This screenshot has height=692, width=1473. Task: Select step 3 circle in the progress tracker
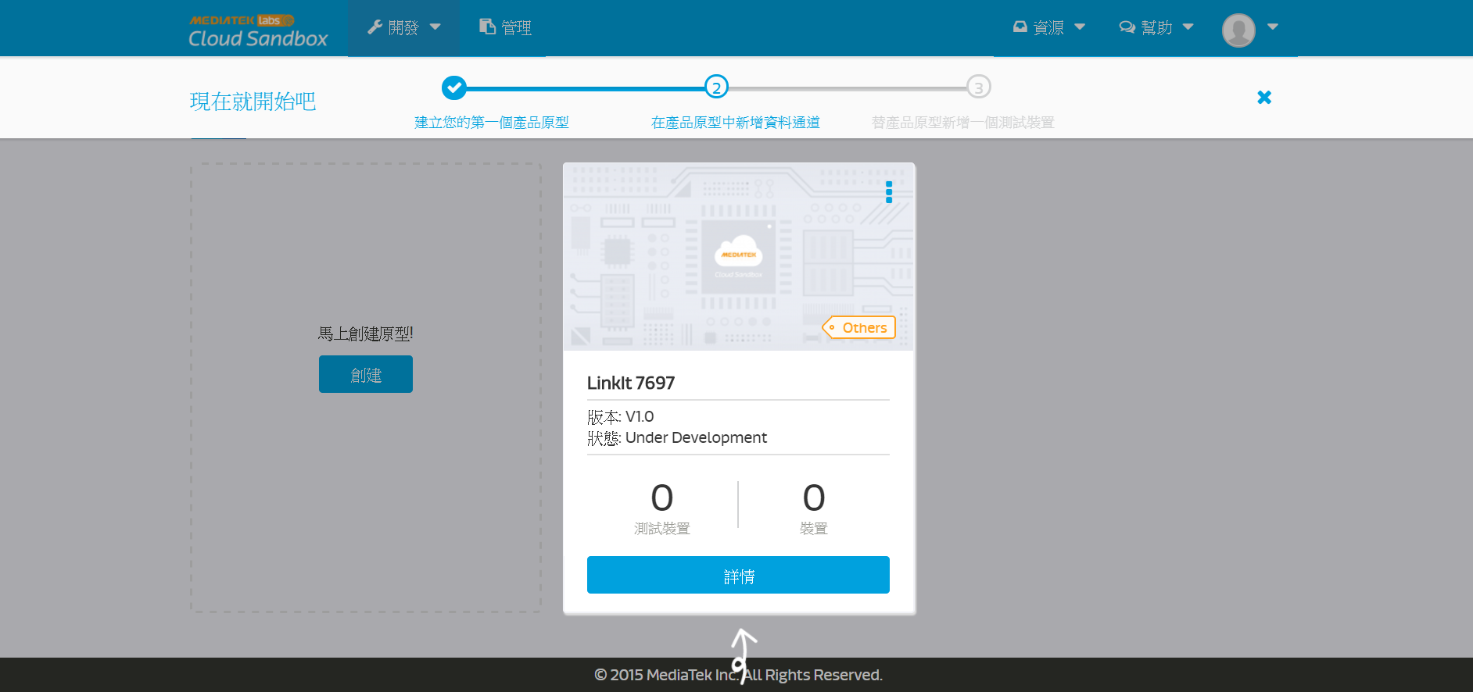tap(979, 87)
